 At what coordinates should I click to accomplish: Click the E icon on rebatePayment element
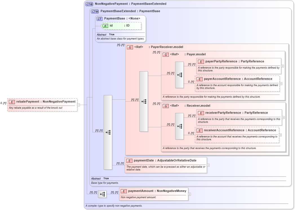pyautogui.click(x=11, y=102)
